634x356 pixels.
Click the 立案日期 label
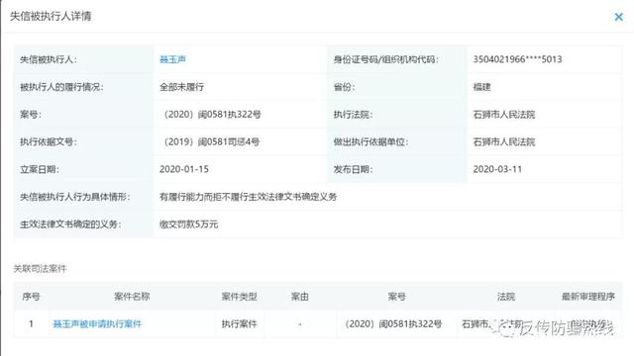40,169
